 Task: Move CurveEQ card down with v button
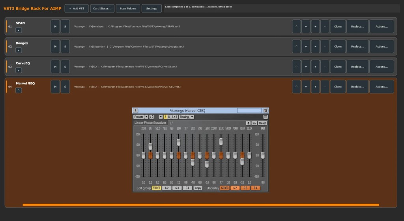(x=306, y=67)
